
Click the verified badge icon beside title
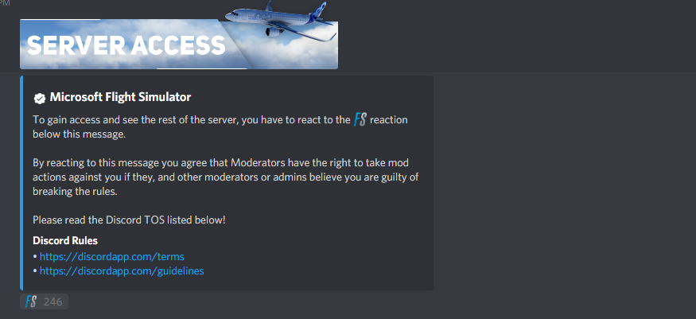[x=40, y=98]
